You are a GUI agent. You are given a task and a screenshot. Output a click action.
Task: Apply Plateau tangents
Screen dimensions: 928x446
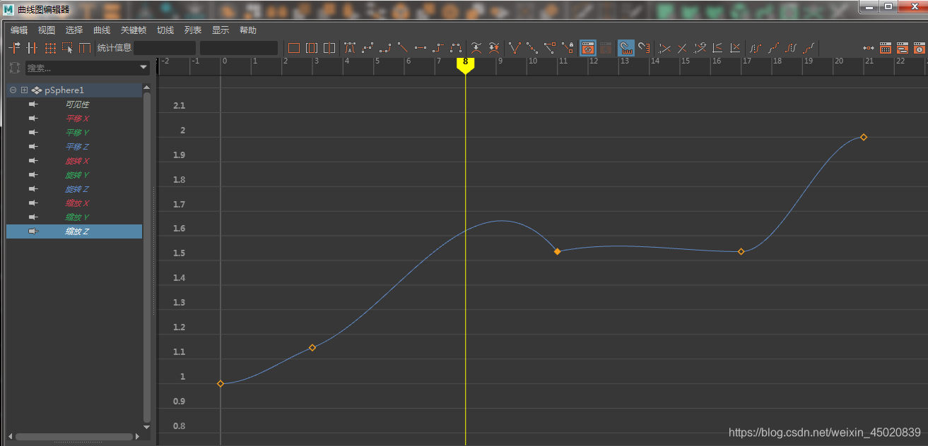tap(456, 48)
